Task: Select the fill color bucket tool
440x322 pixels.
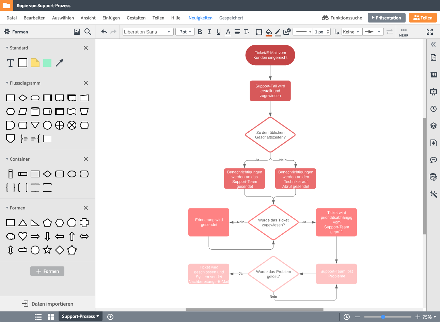Action: (x=268, y=32)
